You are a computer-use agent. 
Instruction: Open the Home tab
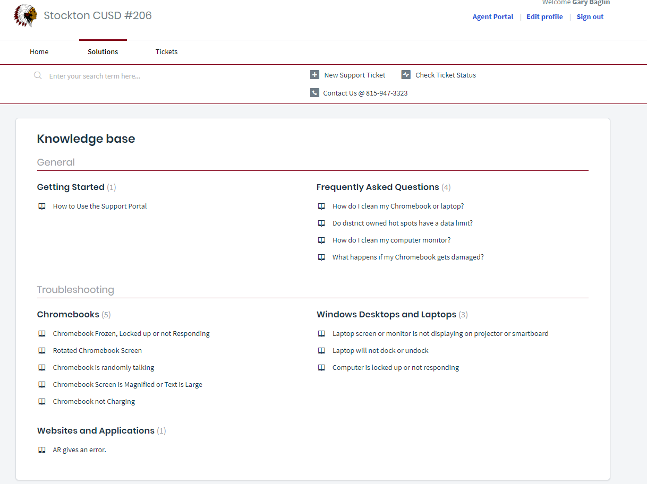[x=39, y=51]
